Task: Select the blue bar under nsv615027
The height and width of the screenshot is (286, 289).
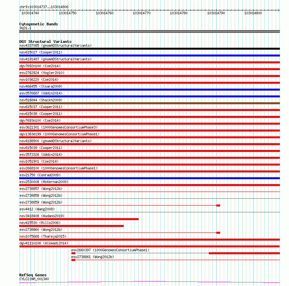Action: [149, 56]
